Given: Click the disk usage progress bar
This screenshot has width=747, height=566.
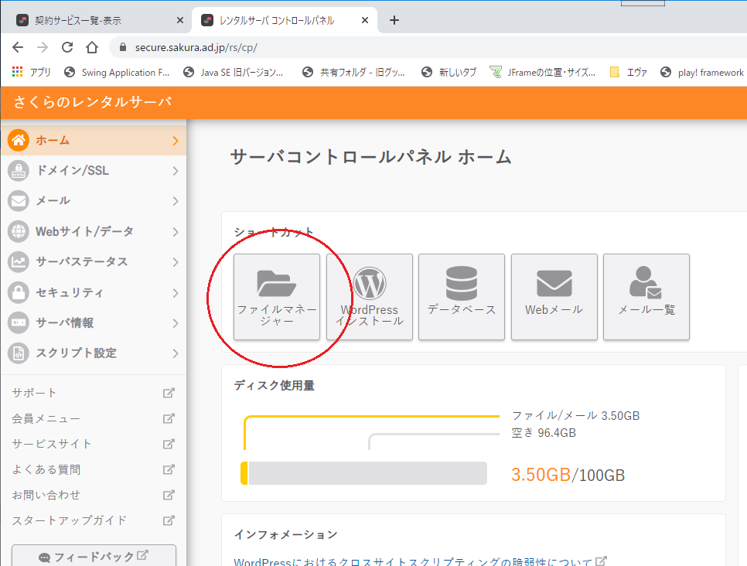Looking at the screenshot, I should (363, 473).
